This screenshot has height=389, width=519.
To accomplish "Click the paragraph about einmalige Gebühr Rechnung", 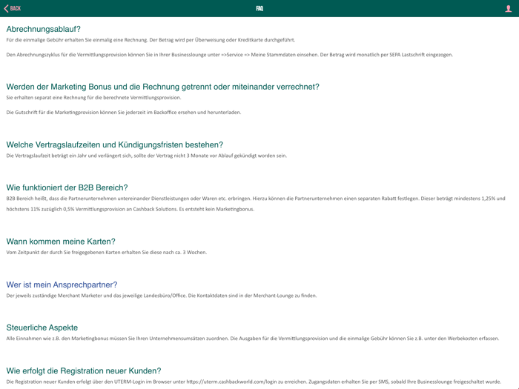I will point(151,40).
